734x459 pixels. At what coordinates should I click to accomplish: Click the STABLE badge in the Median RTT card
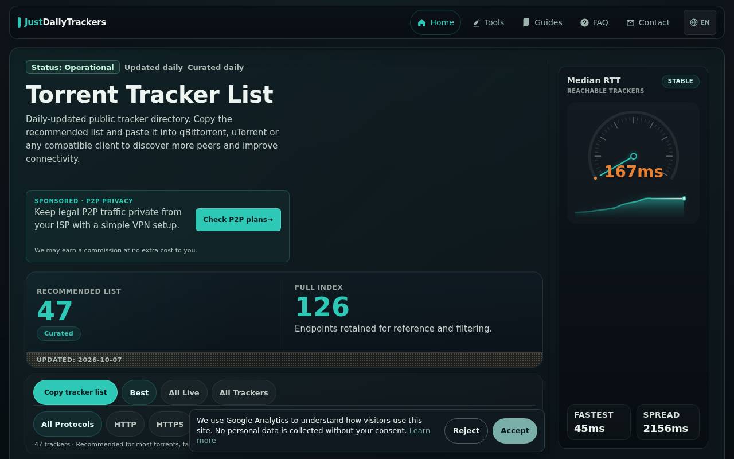click(x=680, y=81)
